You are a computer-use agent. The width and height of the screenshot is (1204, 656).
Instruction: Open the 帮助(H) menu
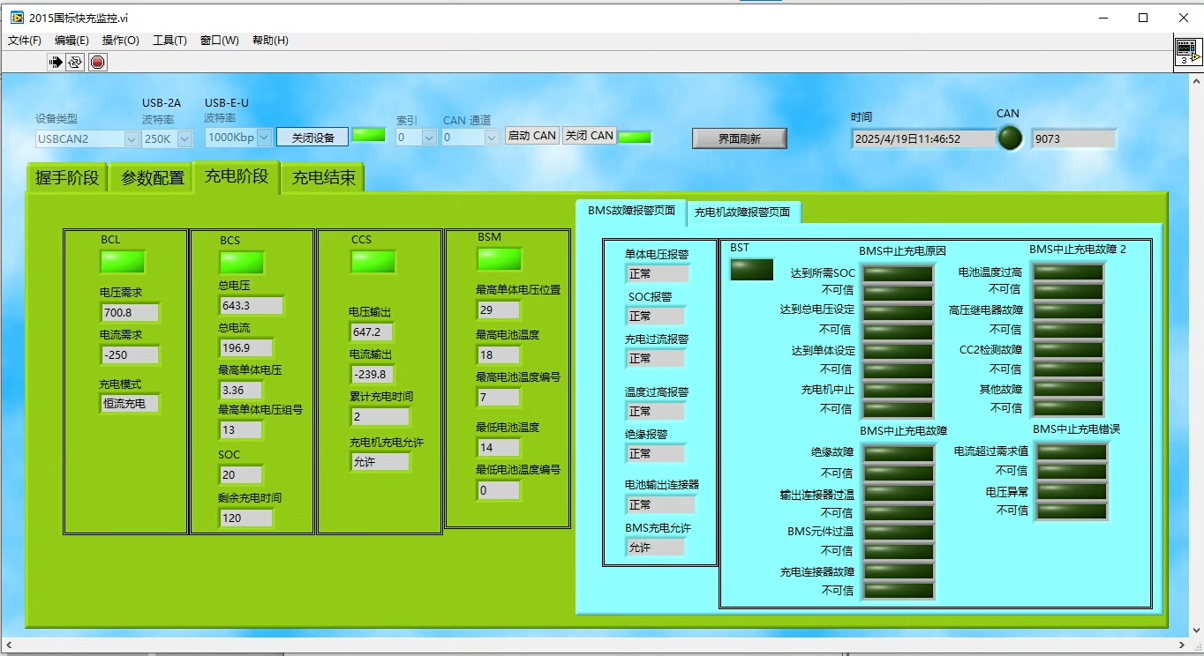(x=270, y=41)
